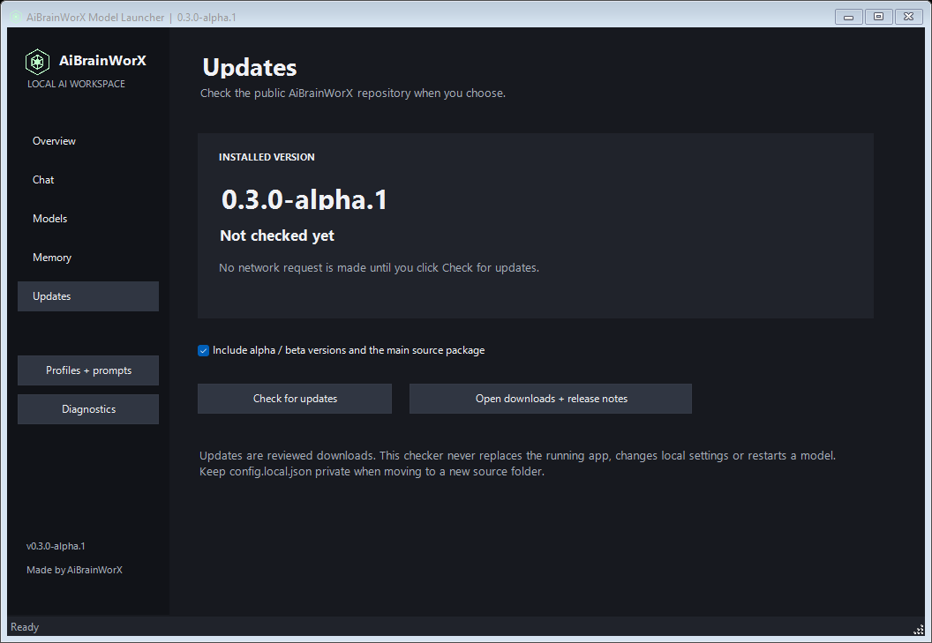Open the Overview page
This screenshot has height=643, width=932.
tap(88, 141)
